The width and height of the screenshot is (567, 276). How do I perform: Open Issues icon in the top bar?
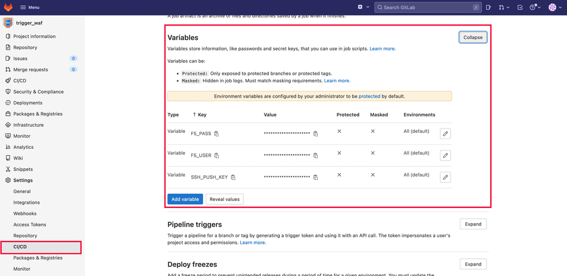click(x=489, y=7)
